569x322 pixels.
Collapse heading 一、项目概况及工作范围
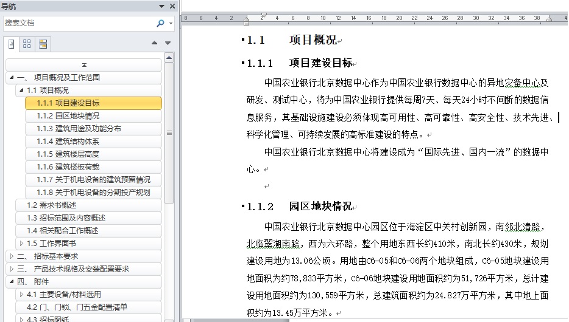pos(12,77)
